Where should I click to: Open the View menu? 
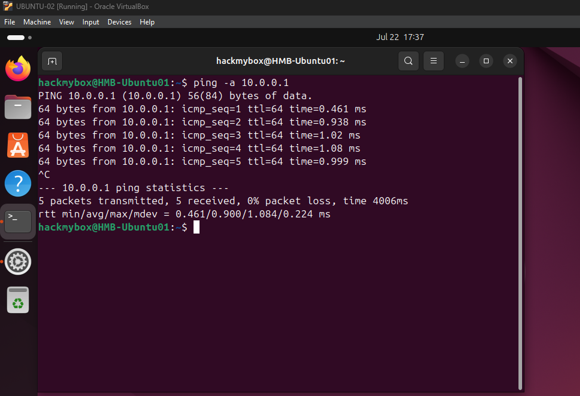[x=66, y=22]
